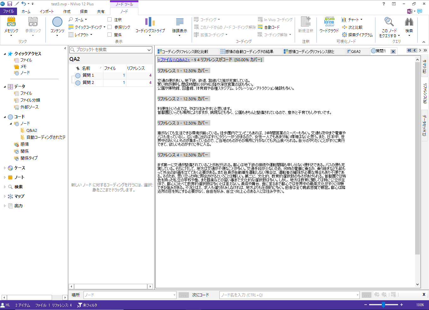Viewport: 429px width, 310px height.
Task: Click the 自動コード auto code icon
Action: click(x=260, y=27)
